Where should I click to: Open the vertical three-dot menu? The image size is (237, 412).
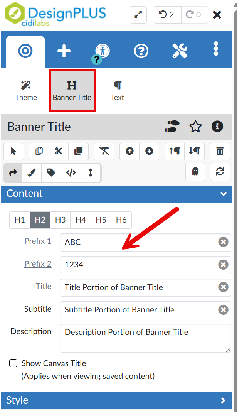tap(216, 49)
